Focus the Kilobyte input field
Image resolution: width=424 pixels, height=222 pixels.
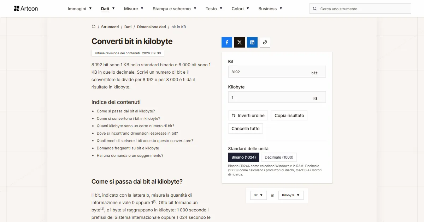[x=277, y=97]
